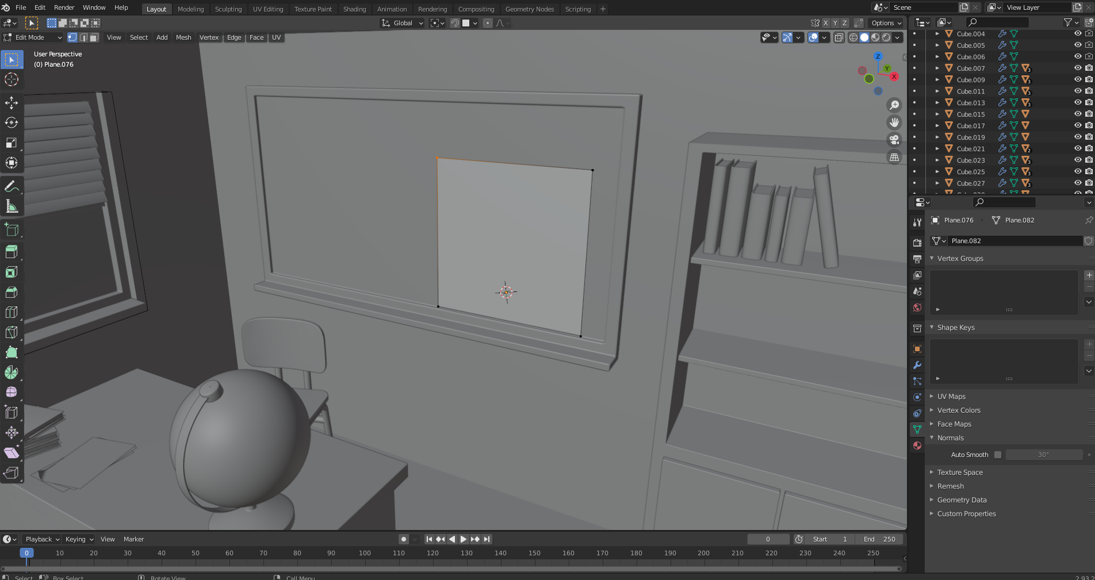Select the Rip Region tool
This screenshot has height=580, width=1095.
12,473
